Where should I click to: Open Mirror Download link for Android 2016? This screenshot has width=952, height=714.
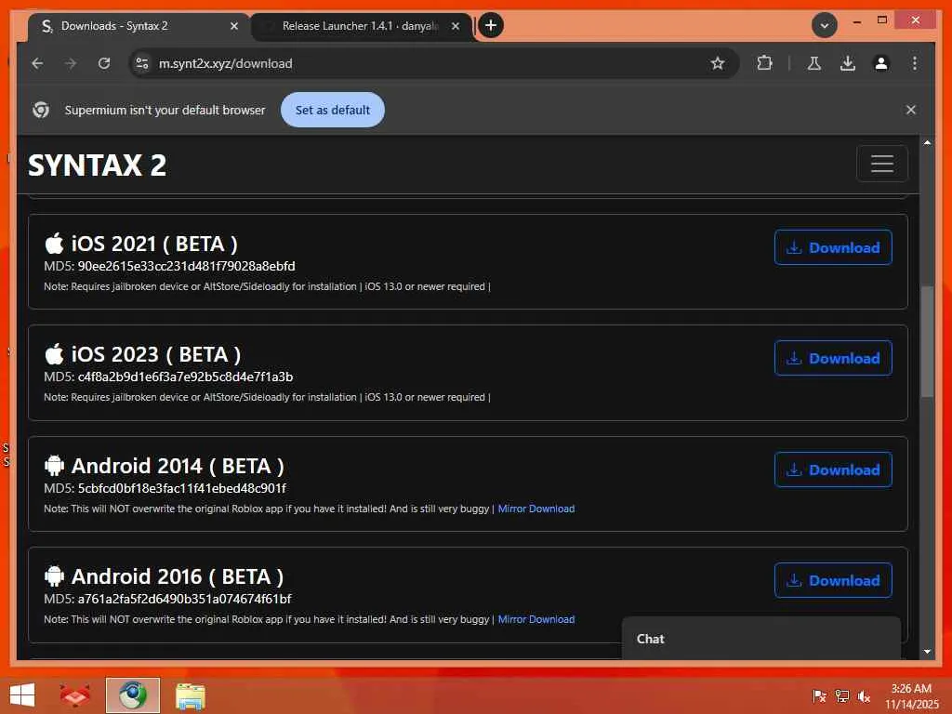click(536, 619)
